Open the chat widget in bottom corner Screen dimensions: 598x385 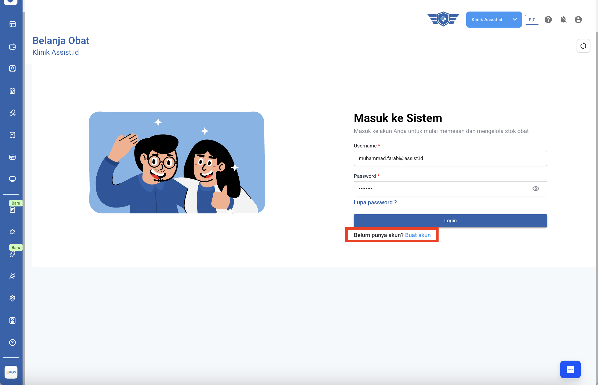(x=570, y=369)
